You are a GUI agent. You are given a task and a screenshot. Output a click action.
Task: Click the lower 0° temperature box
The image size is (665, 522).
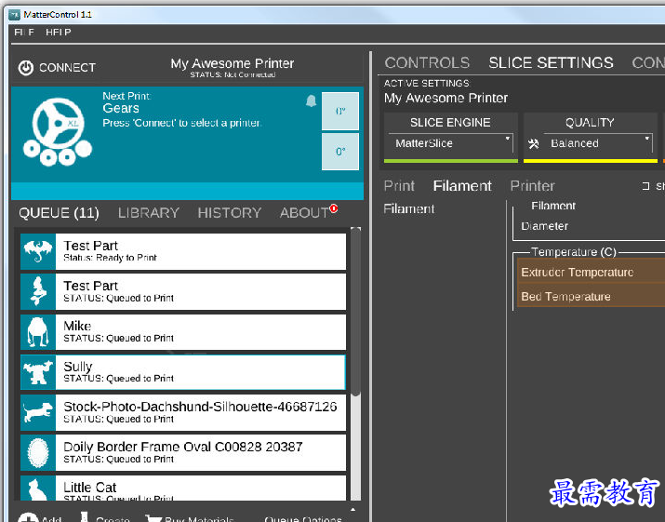(x=340, y=152)
